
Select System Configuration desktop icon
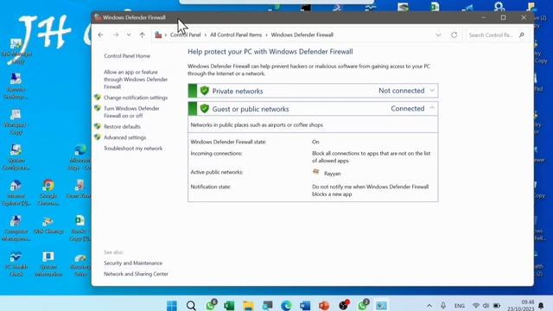pos(16,157)
